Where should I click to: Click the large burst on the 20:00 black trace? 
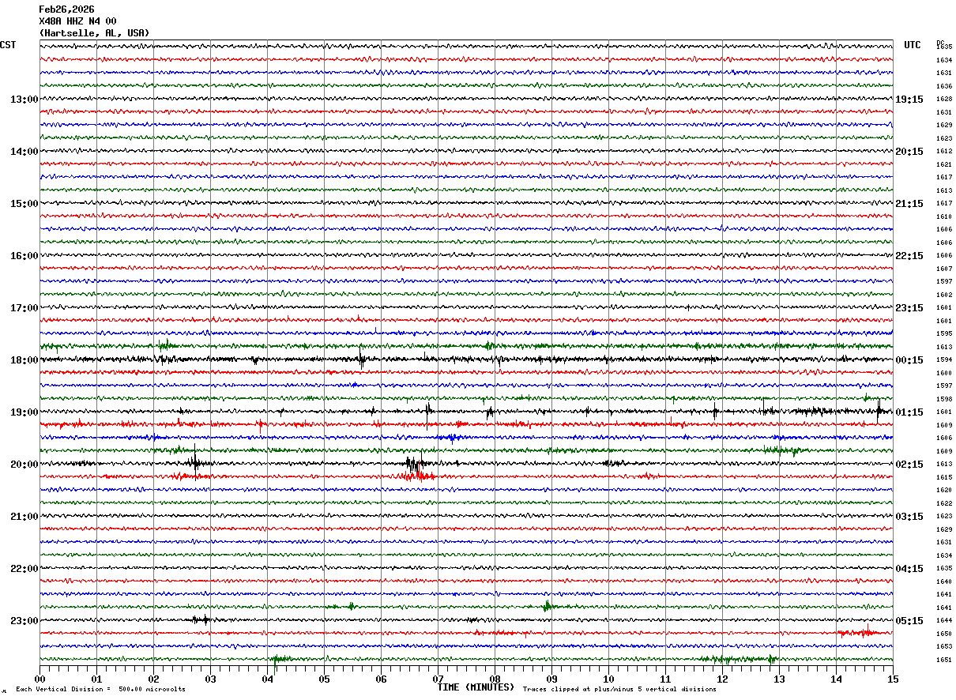(414, 464)
